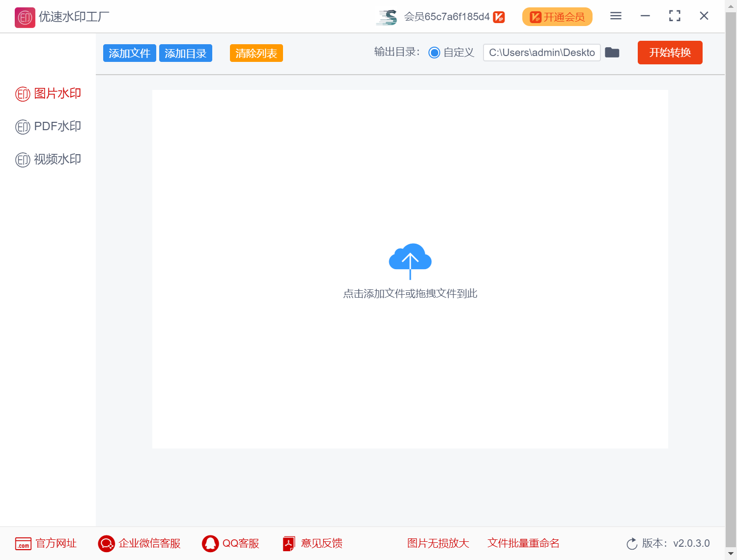Toggle fullscreen window icon
737x560 pixels.
click(x=675, y=16)
